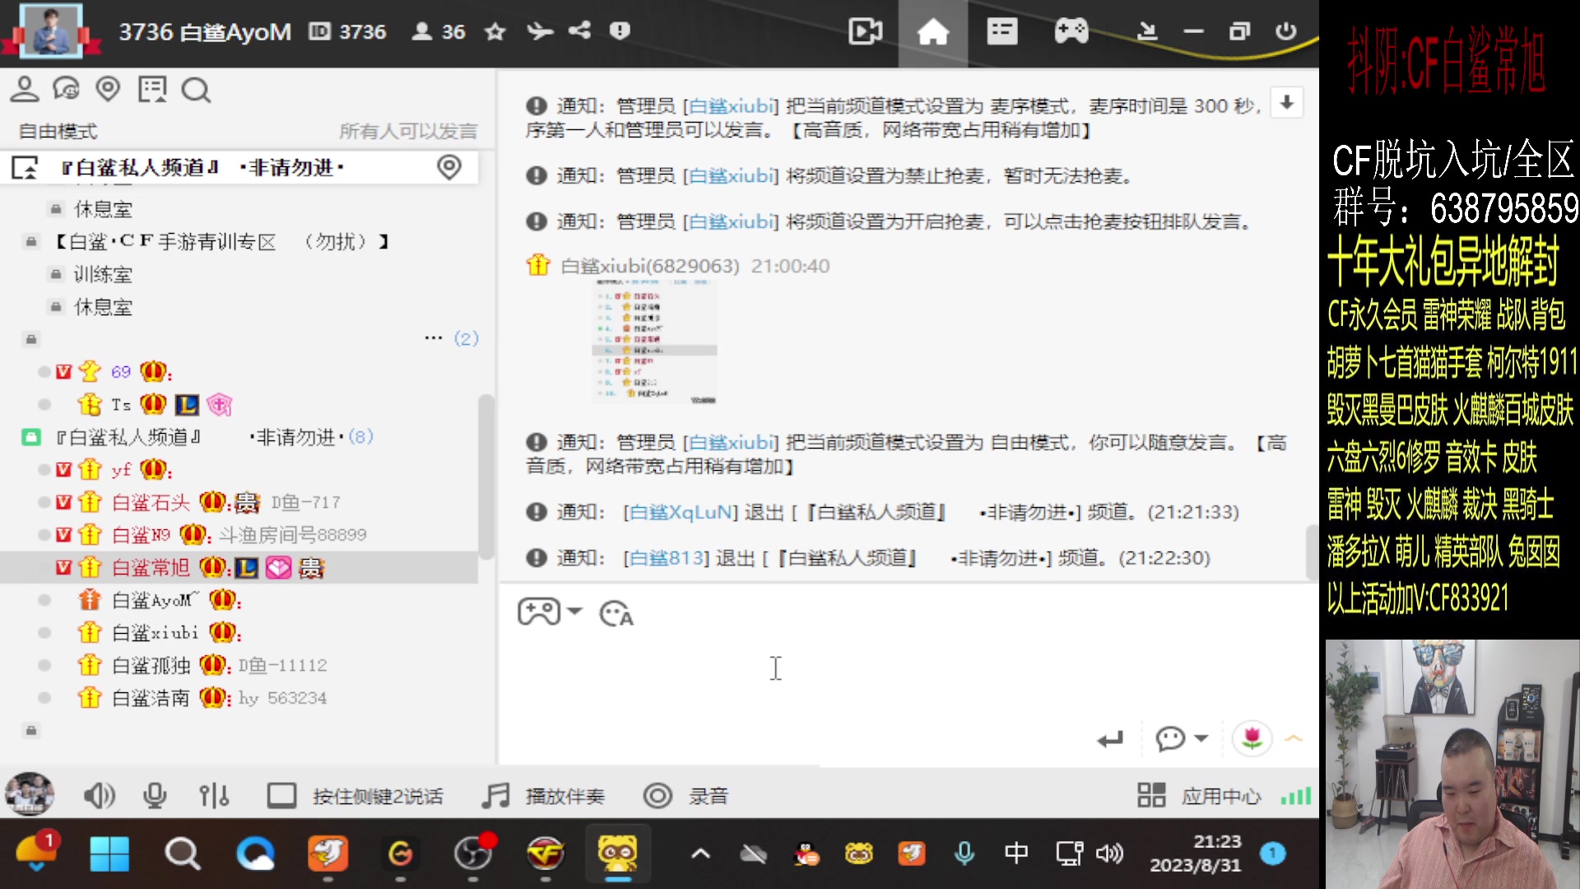Viewport: 1580px width, 889px height.
Task: Open the 应用中心 app center
Action: (x=1151, y=795)
